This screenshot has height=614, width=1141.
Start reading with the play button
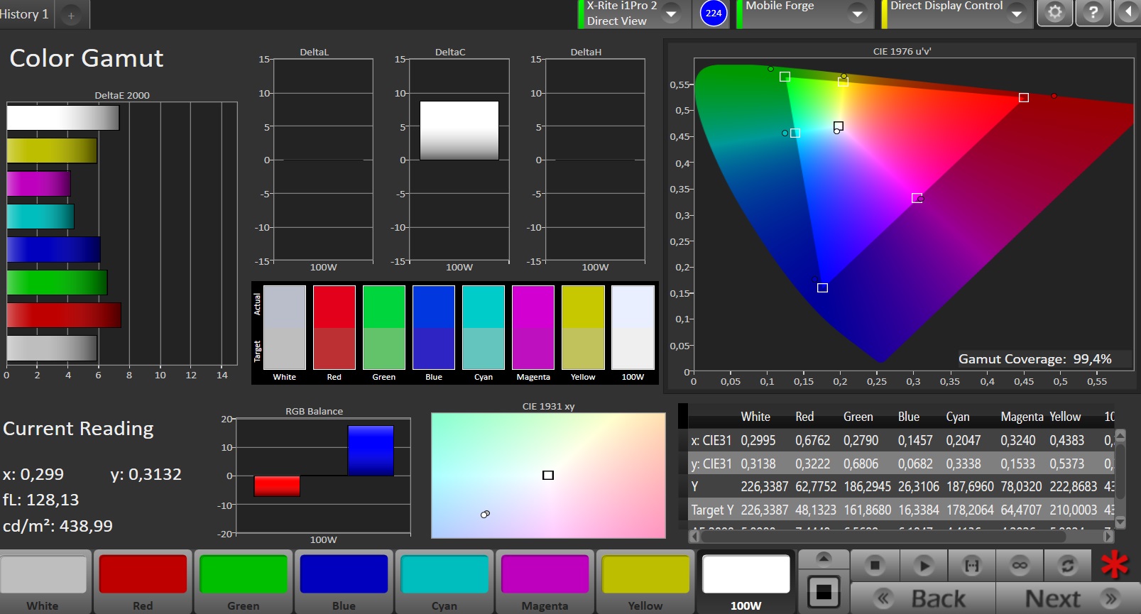point(923,566)
